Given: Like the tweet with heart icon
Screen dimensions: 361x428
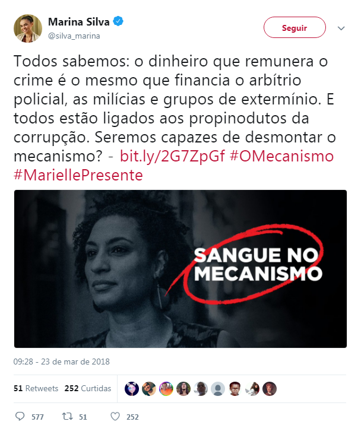Looking at the screenshot, I should pos(115,416).
